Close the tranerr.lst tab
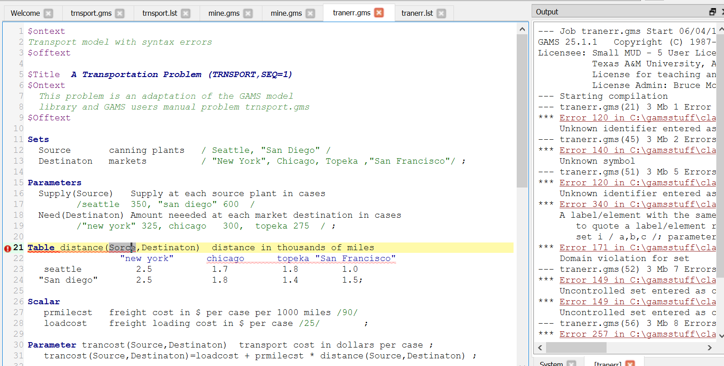Viewport: 724px width, 366px height. point(441,14)
